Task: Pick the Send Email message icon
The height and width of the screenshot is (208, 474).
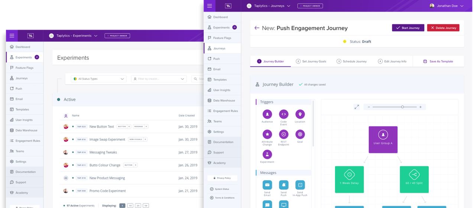Action: pyautogui.click(x=267, y=185)
